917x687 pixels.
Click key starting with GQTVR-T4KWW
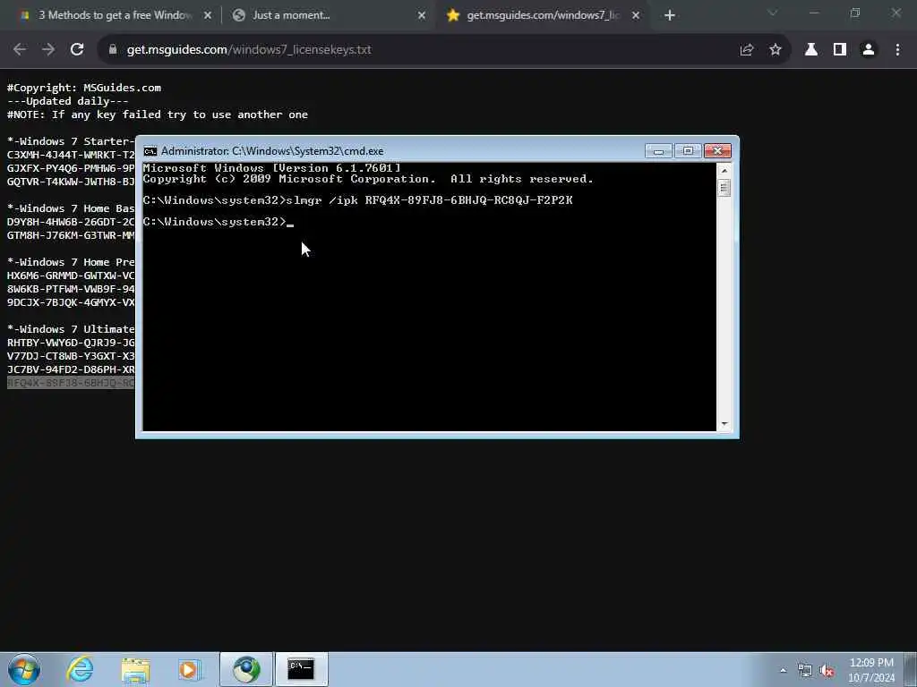[71, 182]
